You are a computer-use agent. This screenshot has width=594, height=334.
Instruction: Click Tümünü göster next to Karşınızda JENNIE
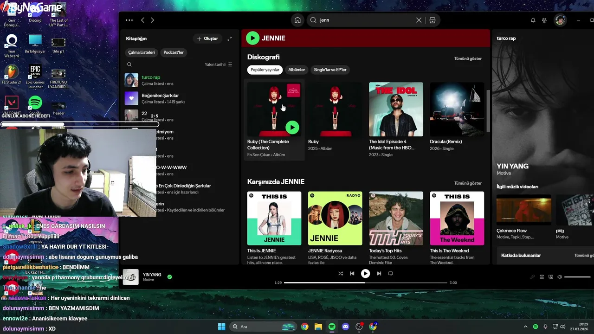click(x=468, y=183)
